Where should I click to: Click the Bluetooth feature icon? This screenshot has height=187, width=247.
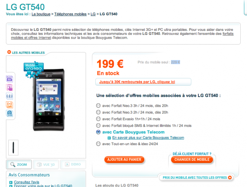click(9, 96)
